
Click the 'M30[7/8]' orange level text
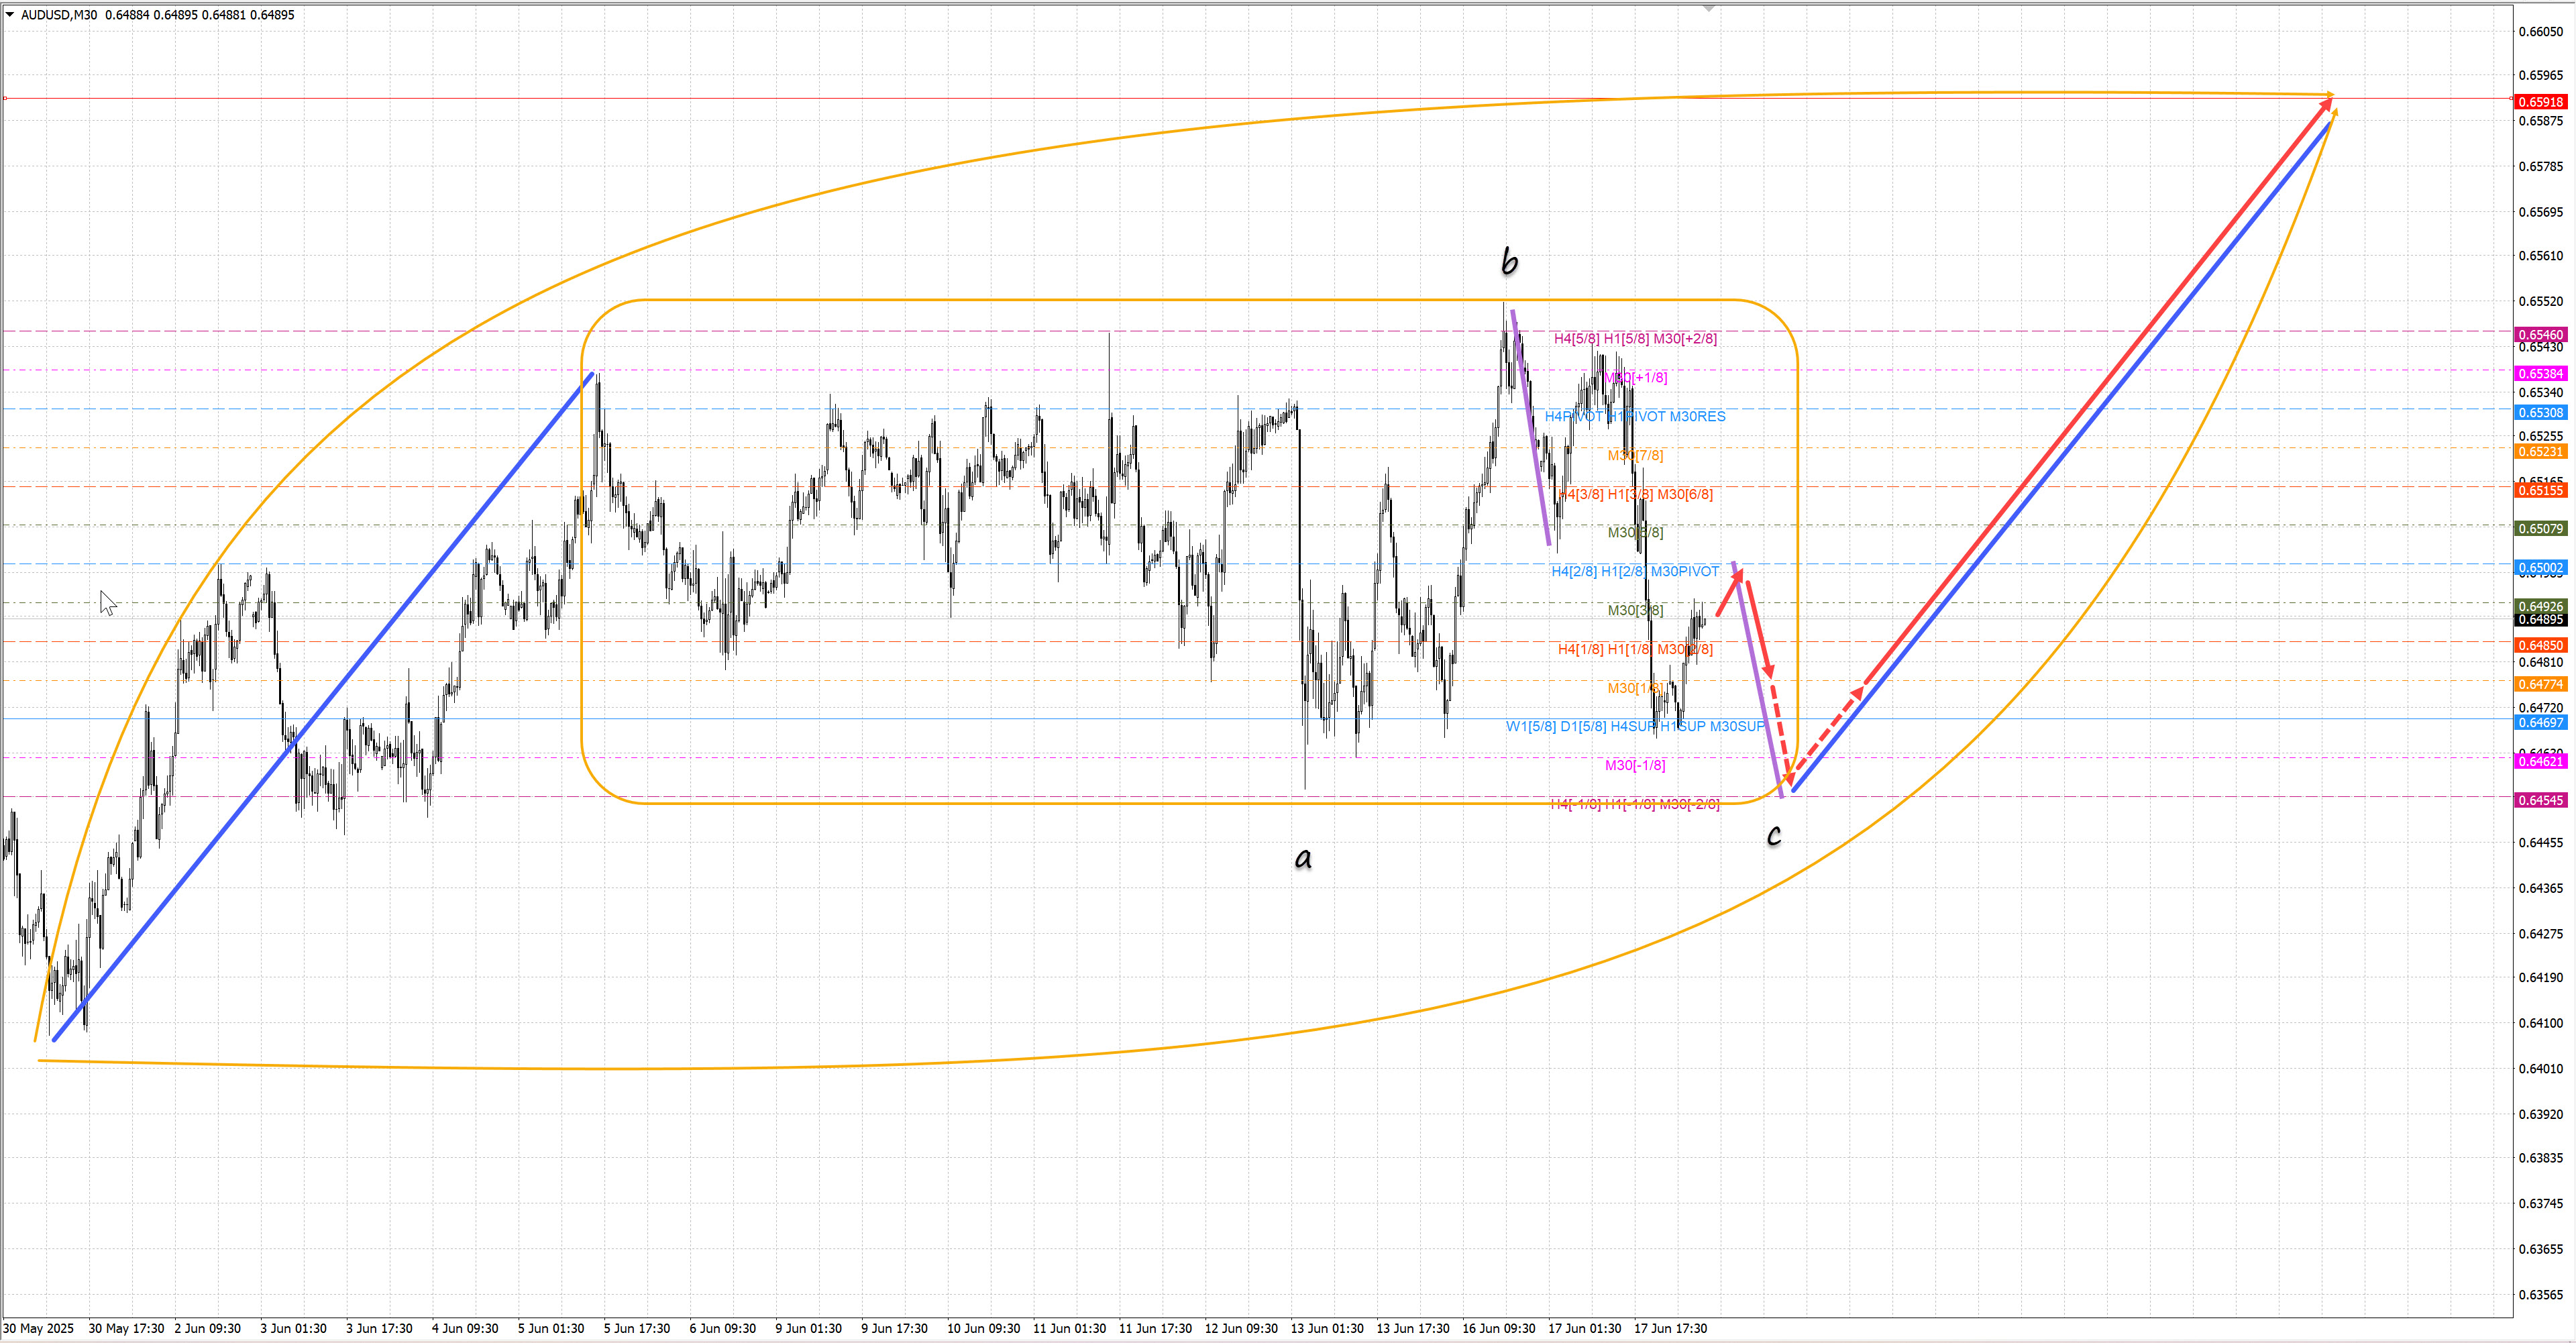pyautogui.click(x=1635, y=455)
